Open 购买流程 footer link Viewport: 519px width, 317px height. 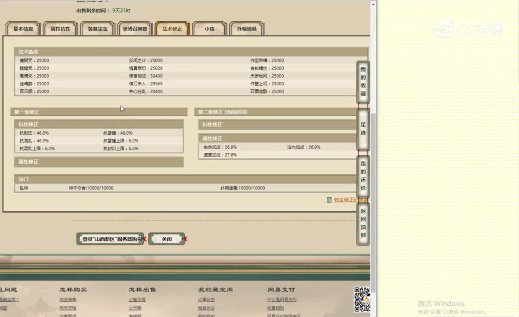point(68,308)
